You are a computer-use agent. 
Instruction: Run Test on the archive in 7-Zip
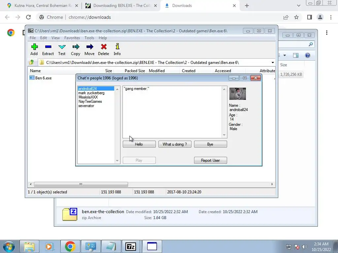(62, 50)
